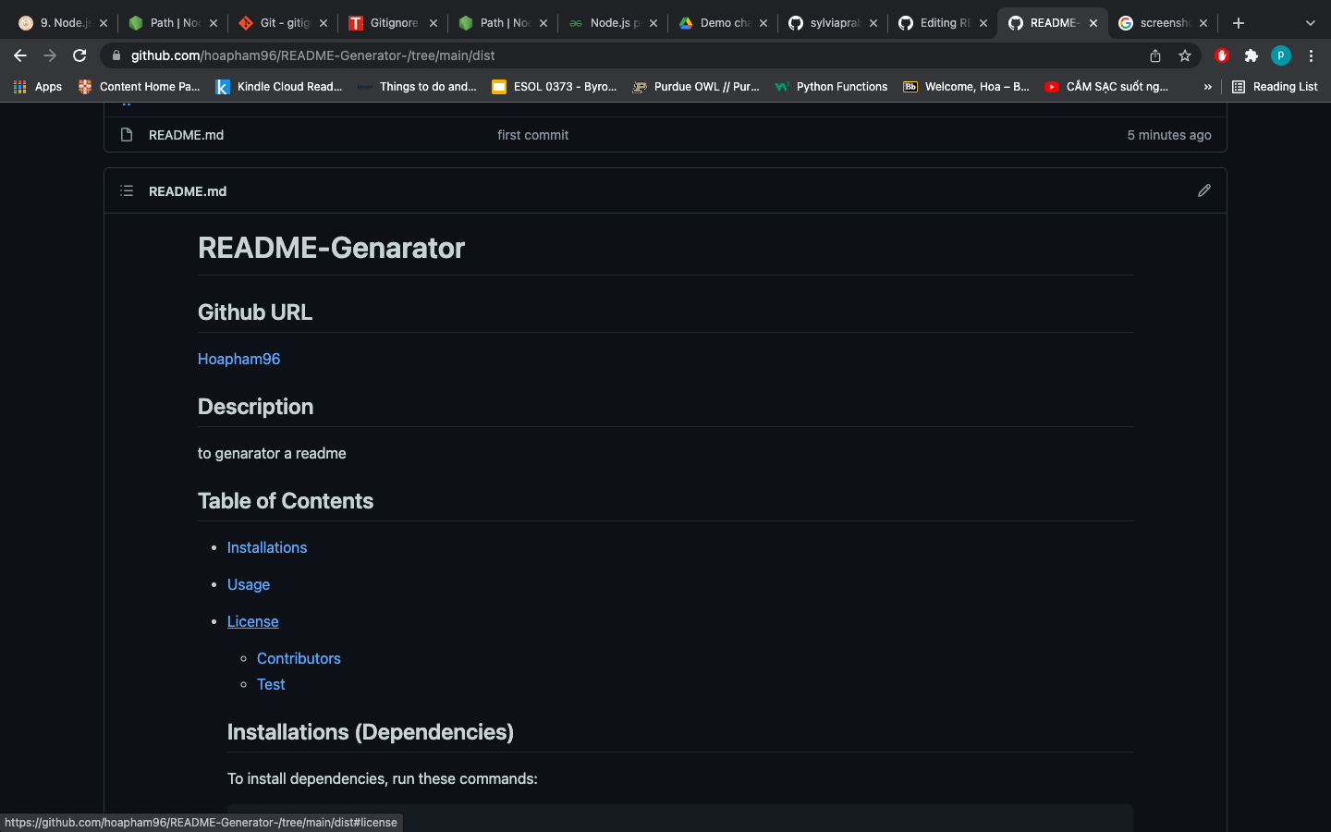Open the extensions puzzle piece icon
The width and height of the screenshot is (1331, 832).
(1251, 55)
